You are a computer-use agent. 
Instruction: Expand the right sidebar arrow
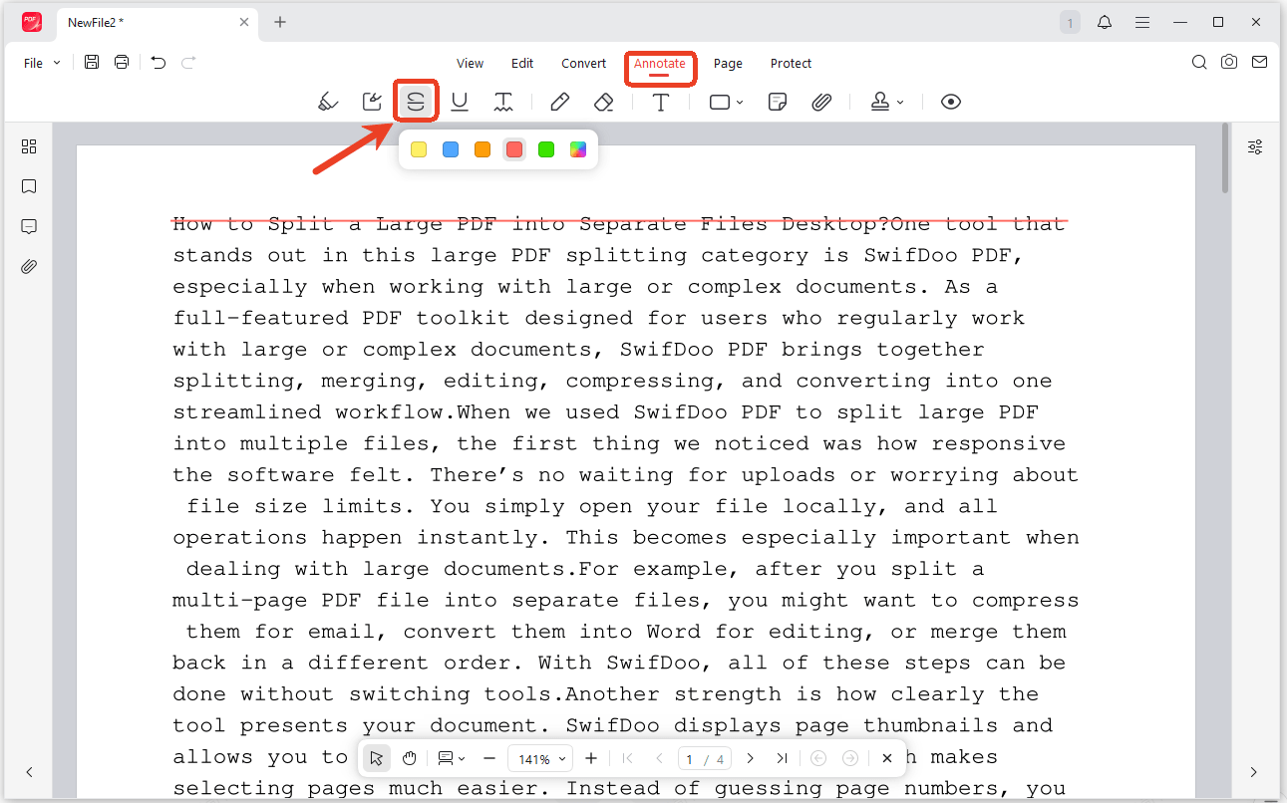pos(1254,772)
